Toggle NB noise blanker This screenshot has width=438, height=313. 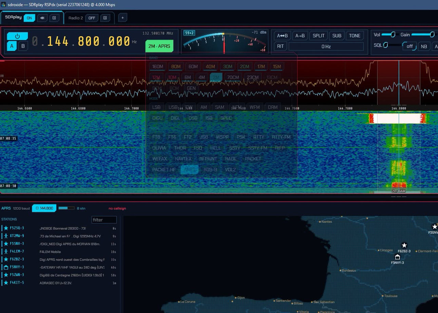pyautogui.click(x=424, y=46)
